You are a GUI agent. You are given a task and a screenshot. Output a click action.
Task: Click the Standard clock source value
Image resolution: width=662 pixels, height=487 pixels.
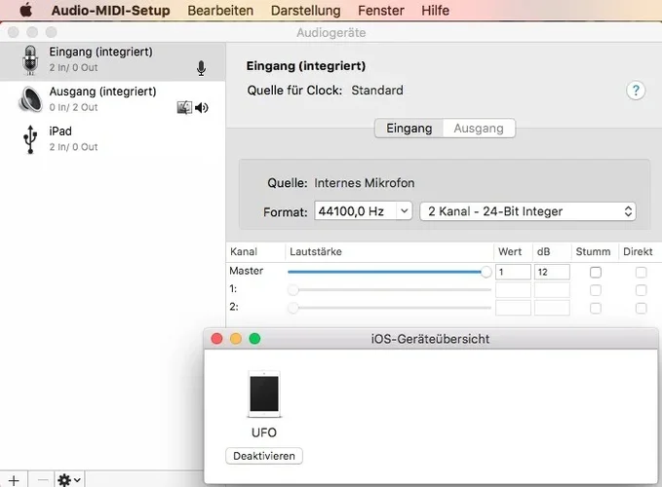[377, 91]
